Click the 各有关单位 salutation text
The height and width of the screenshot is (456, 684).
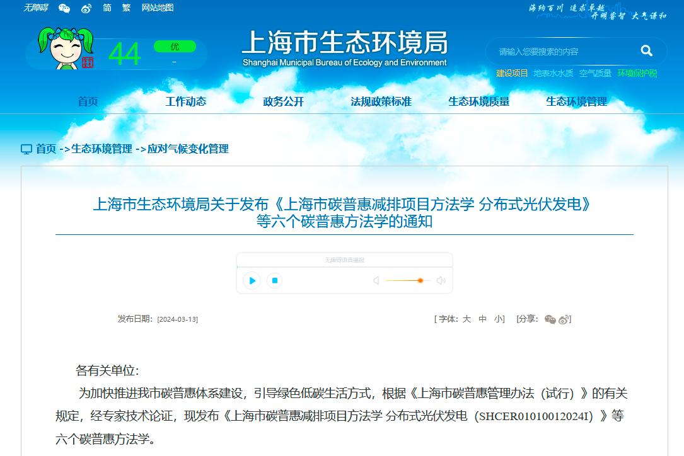[x=107, y=371]
